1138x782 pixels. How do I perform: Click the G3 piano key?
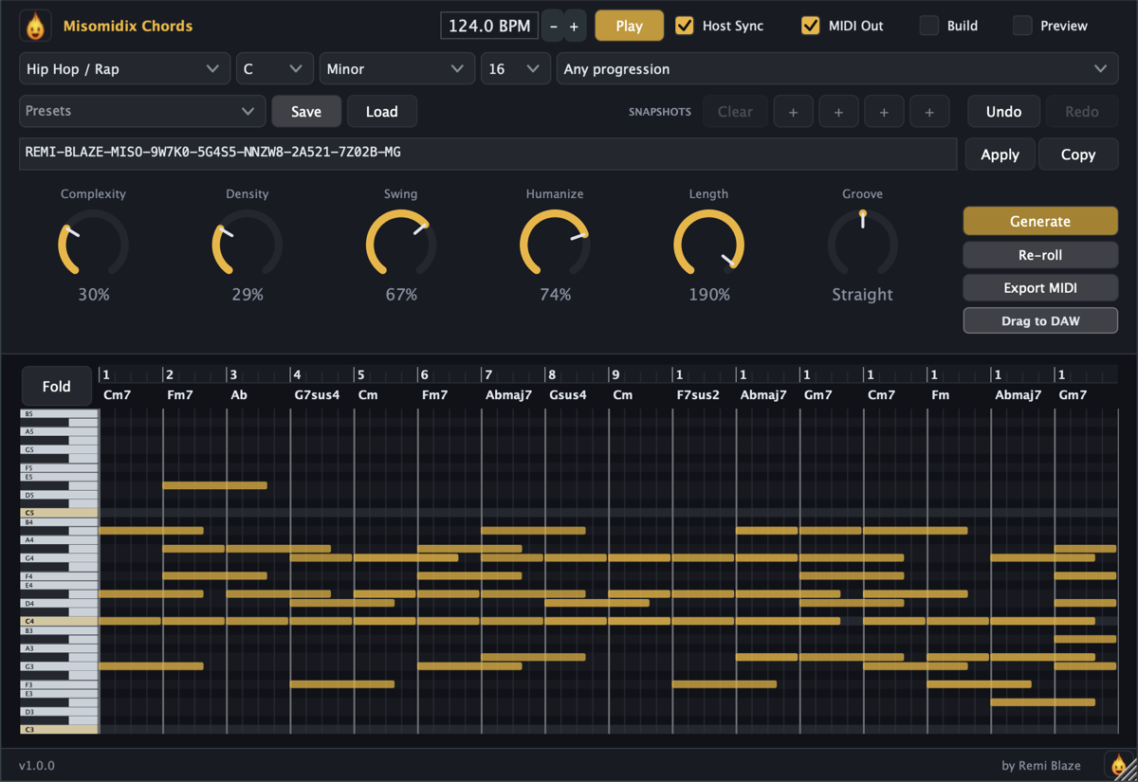pyautogui.click(x=59, y=666)
